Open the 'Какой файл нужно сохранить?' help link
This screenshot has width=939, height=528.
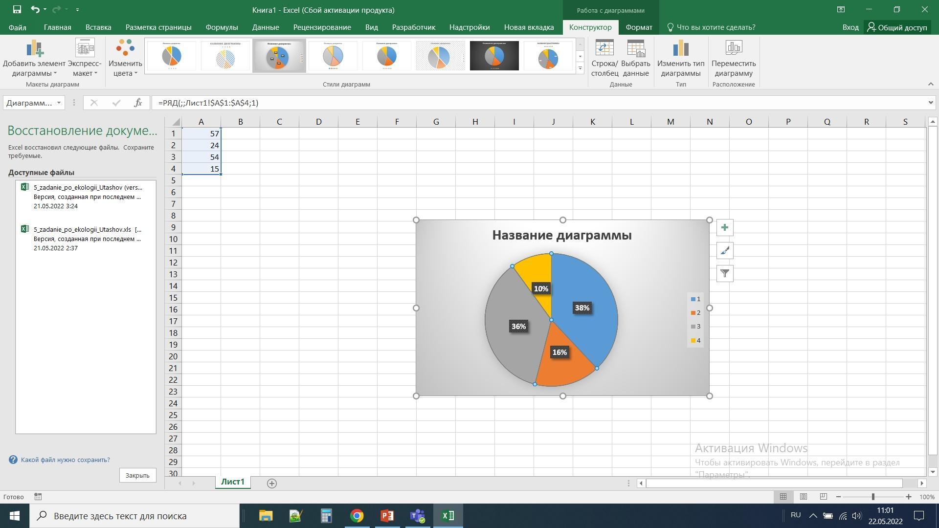pyautogui.click(x=65, y=460)
